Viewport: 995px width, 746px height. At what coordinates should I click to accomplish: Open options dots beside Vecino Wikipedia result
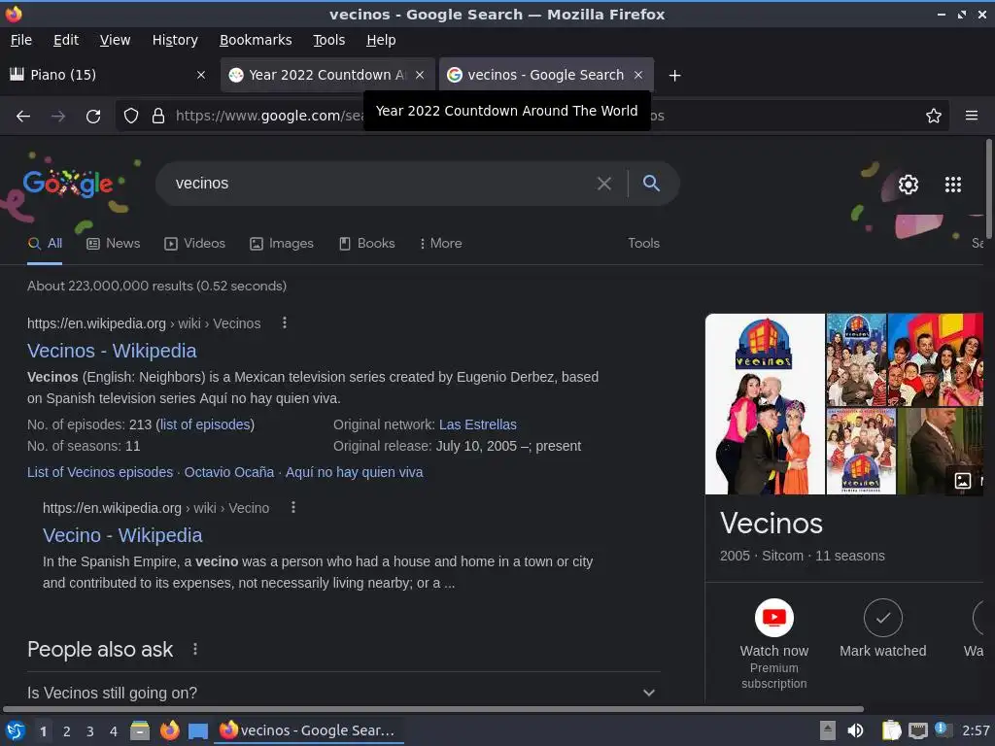coord(292,507)
